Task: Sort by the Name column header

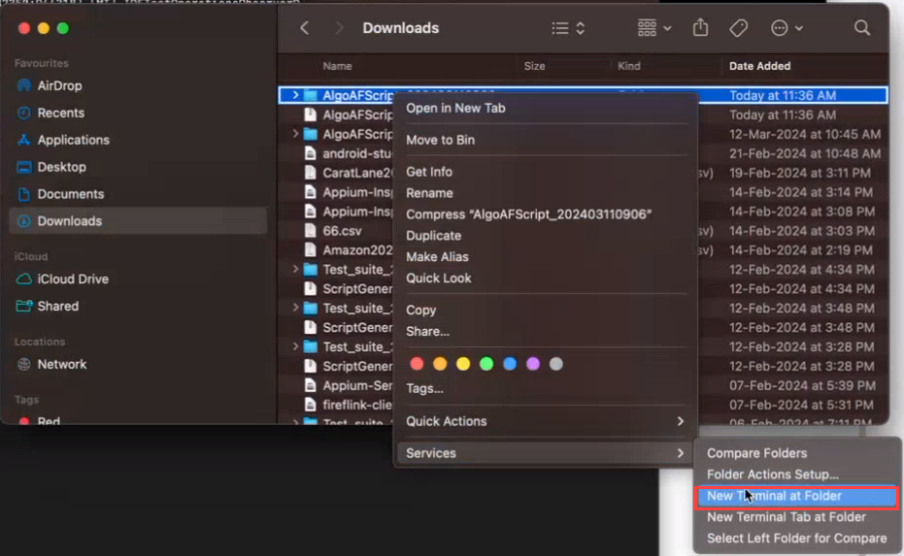Action: pyautogui.click(x=337, y=66)
